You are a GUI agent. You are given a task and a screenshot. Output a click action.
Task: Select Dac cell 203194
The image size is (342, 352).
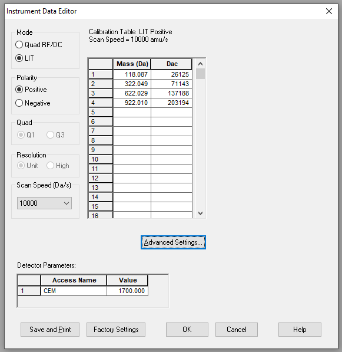[x=171, y=103]
